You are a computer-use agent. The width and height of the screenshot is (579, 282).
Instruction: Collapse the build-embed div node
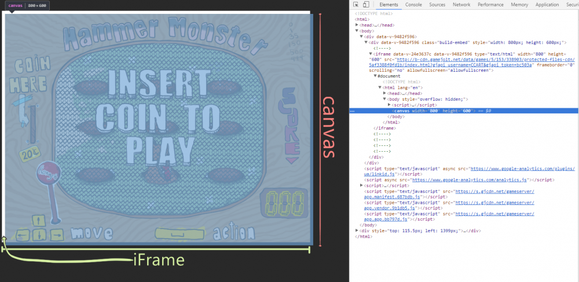coord(366,42)
